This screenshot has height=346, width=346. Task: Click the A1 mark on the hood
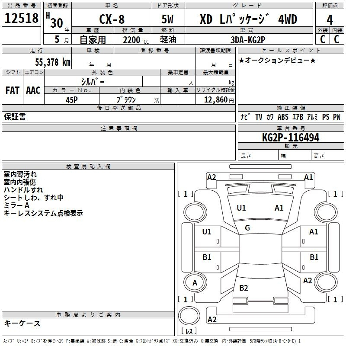279,208
